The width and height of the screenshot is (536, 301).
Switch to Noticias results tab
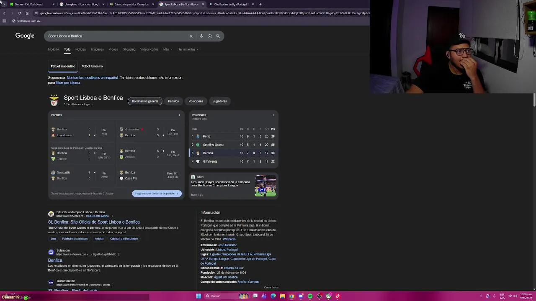point(80,49)
